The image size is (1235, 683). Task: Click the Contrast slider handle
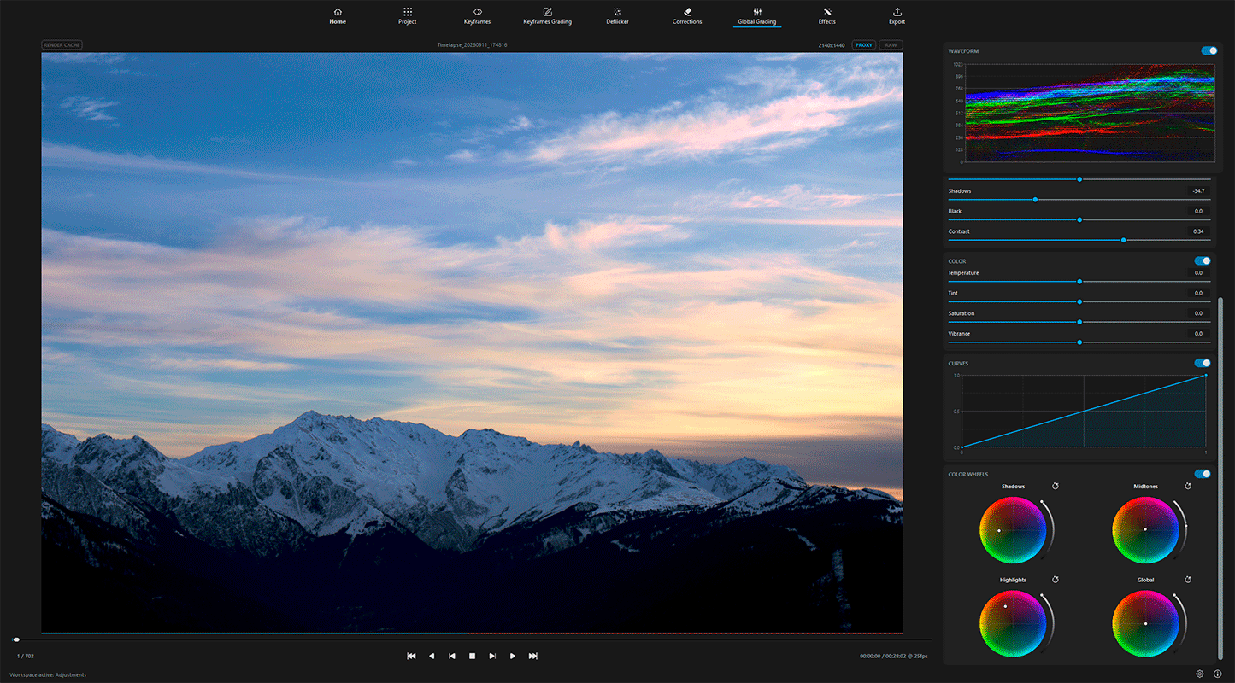pos(1124,240)
